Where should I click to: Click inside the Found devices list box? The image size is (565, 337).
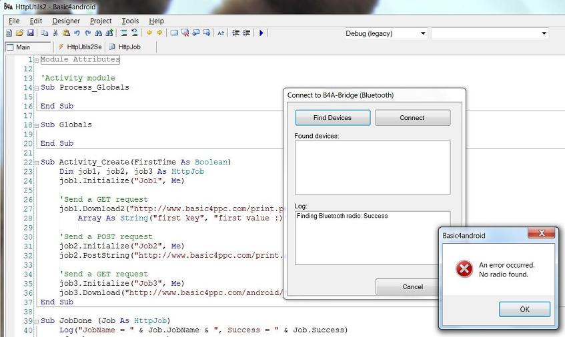372,167
